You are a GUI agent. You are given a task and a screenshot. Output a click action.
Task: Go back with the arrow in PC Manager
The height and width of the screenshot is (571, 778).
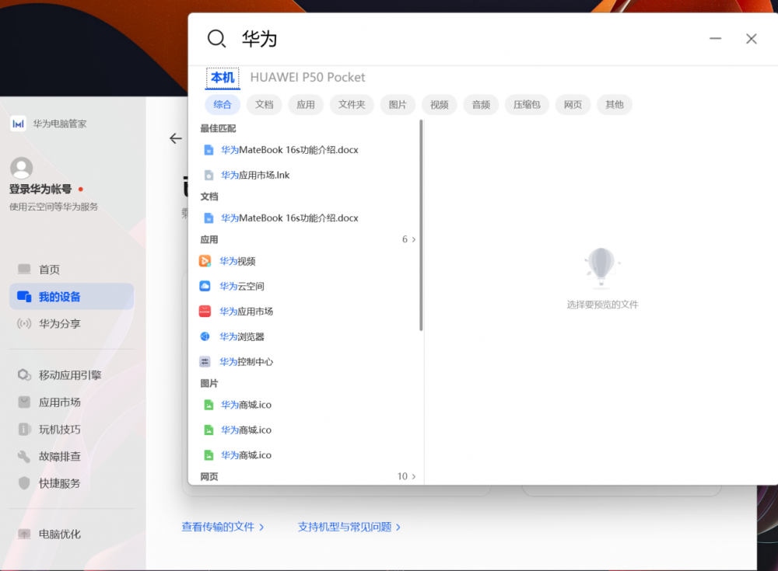coord(176,138)
